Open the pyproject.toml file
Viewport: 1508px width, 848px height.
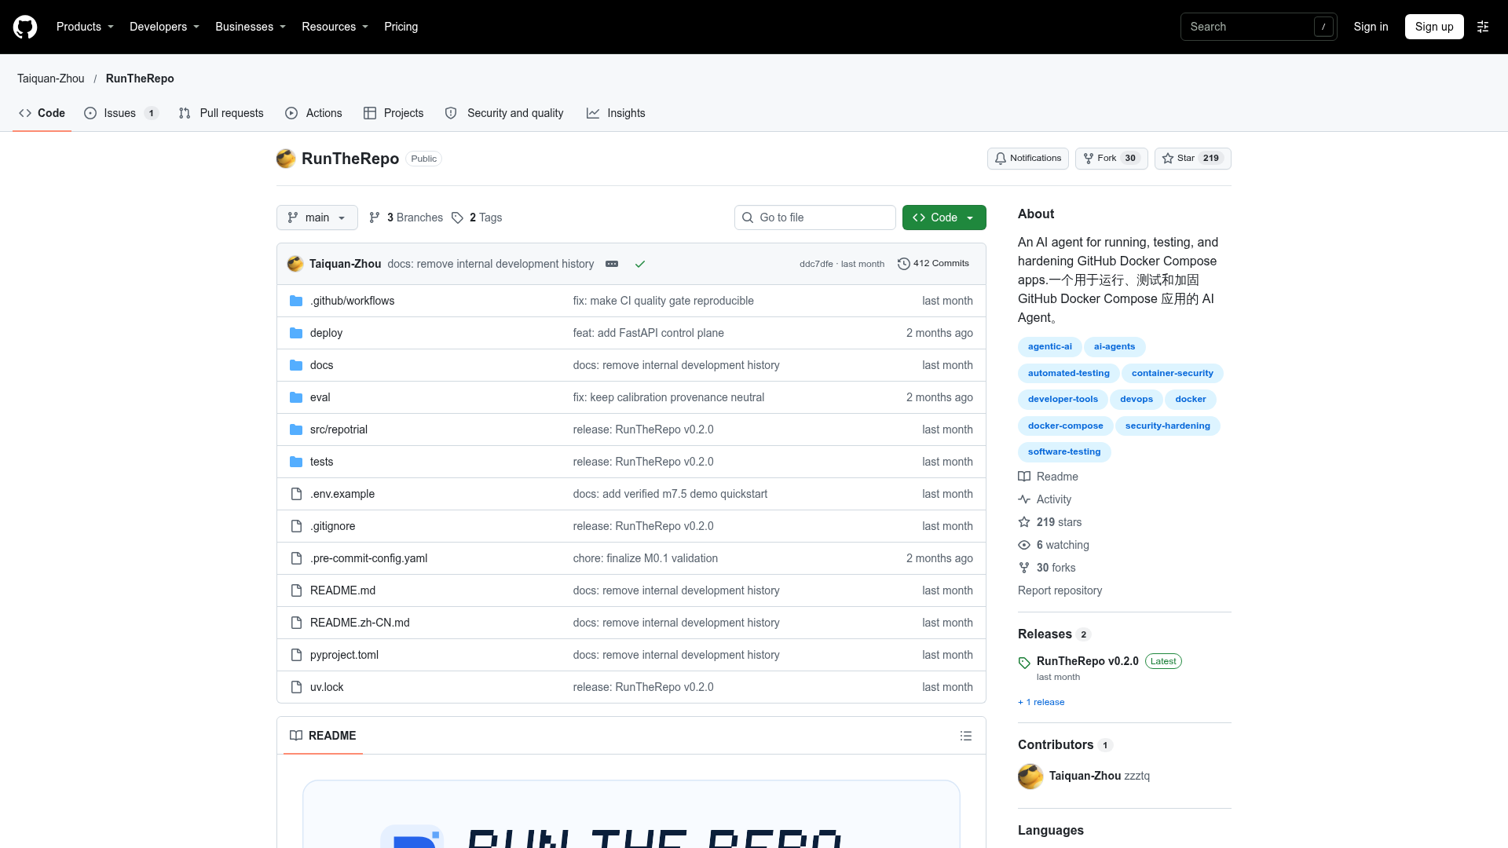point(344,655)
